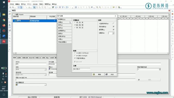Click the 项目 Web 站点 URL input field

[x=76, y=80]
